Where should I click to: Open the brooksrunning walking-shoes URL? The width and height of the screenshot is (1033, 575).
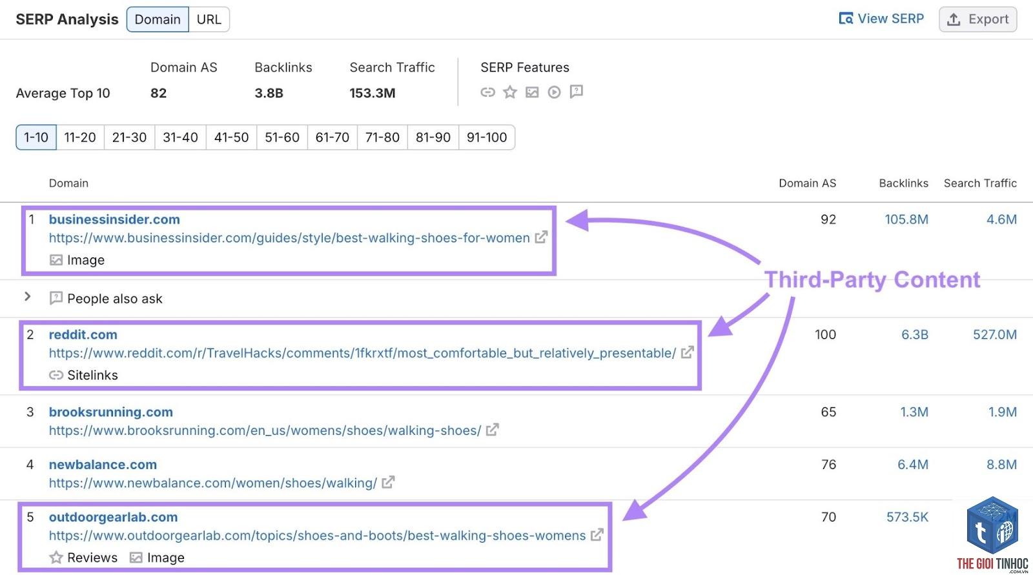(265, 430)
